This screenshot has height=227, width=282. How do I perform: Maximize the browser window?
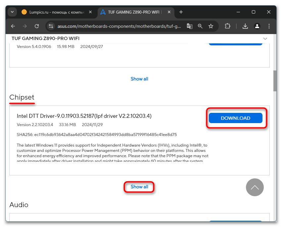254,12
